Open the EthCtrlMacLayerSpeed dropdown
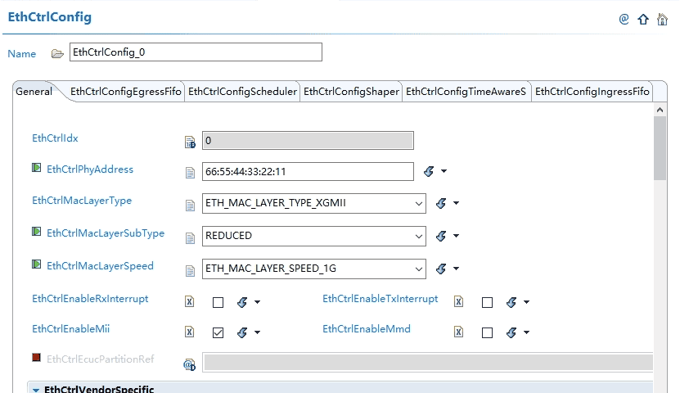Image resolution: width=680 pixels, height=393 pixels. click(x=419, y=269)
